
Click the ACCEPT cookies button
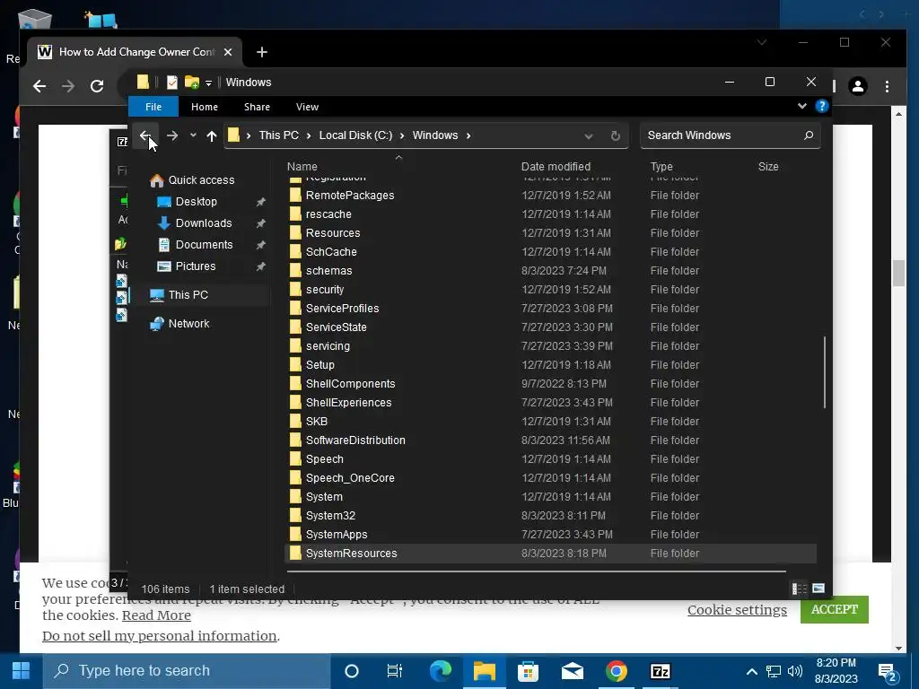(834, 609)
